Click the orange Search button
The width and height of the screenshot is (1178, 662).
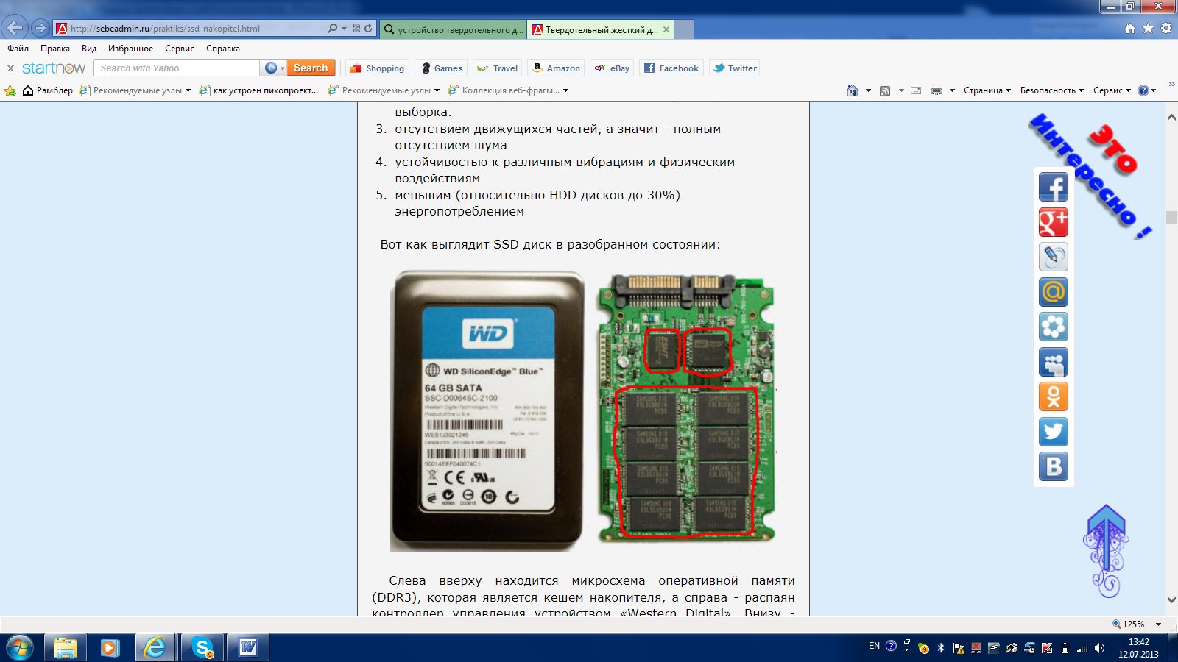[311, 68]
